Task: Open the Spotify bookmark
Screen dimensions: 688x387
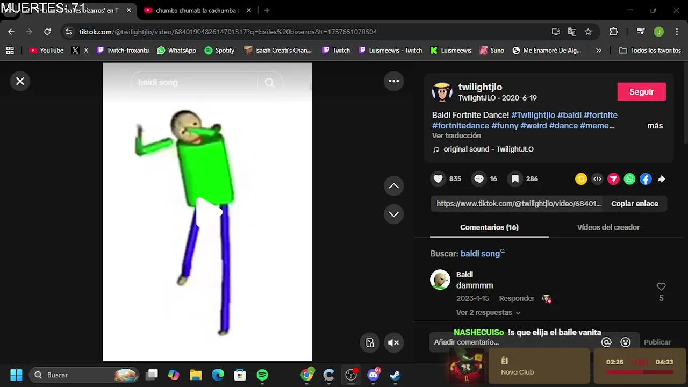Action: pyautogui.click(x=219, y=50)
